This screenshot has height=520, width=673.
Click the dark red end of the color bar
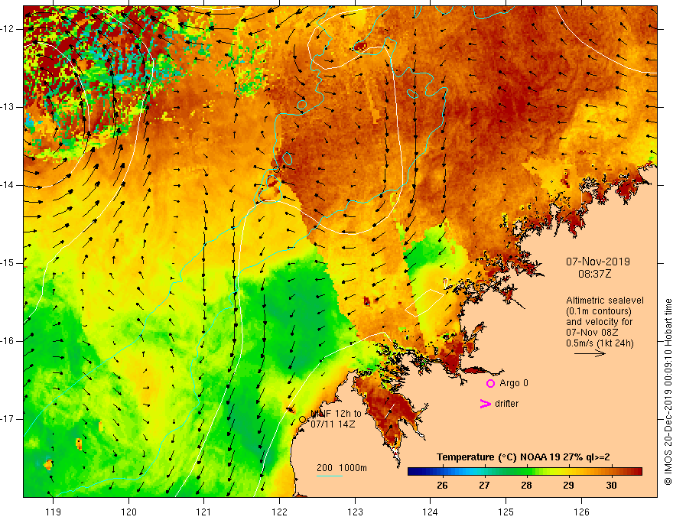(637, 472)
